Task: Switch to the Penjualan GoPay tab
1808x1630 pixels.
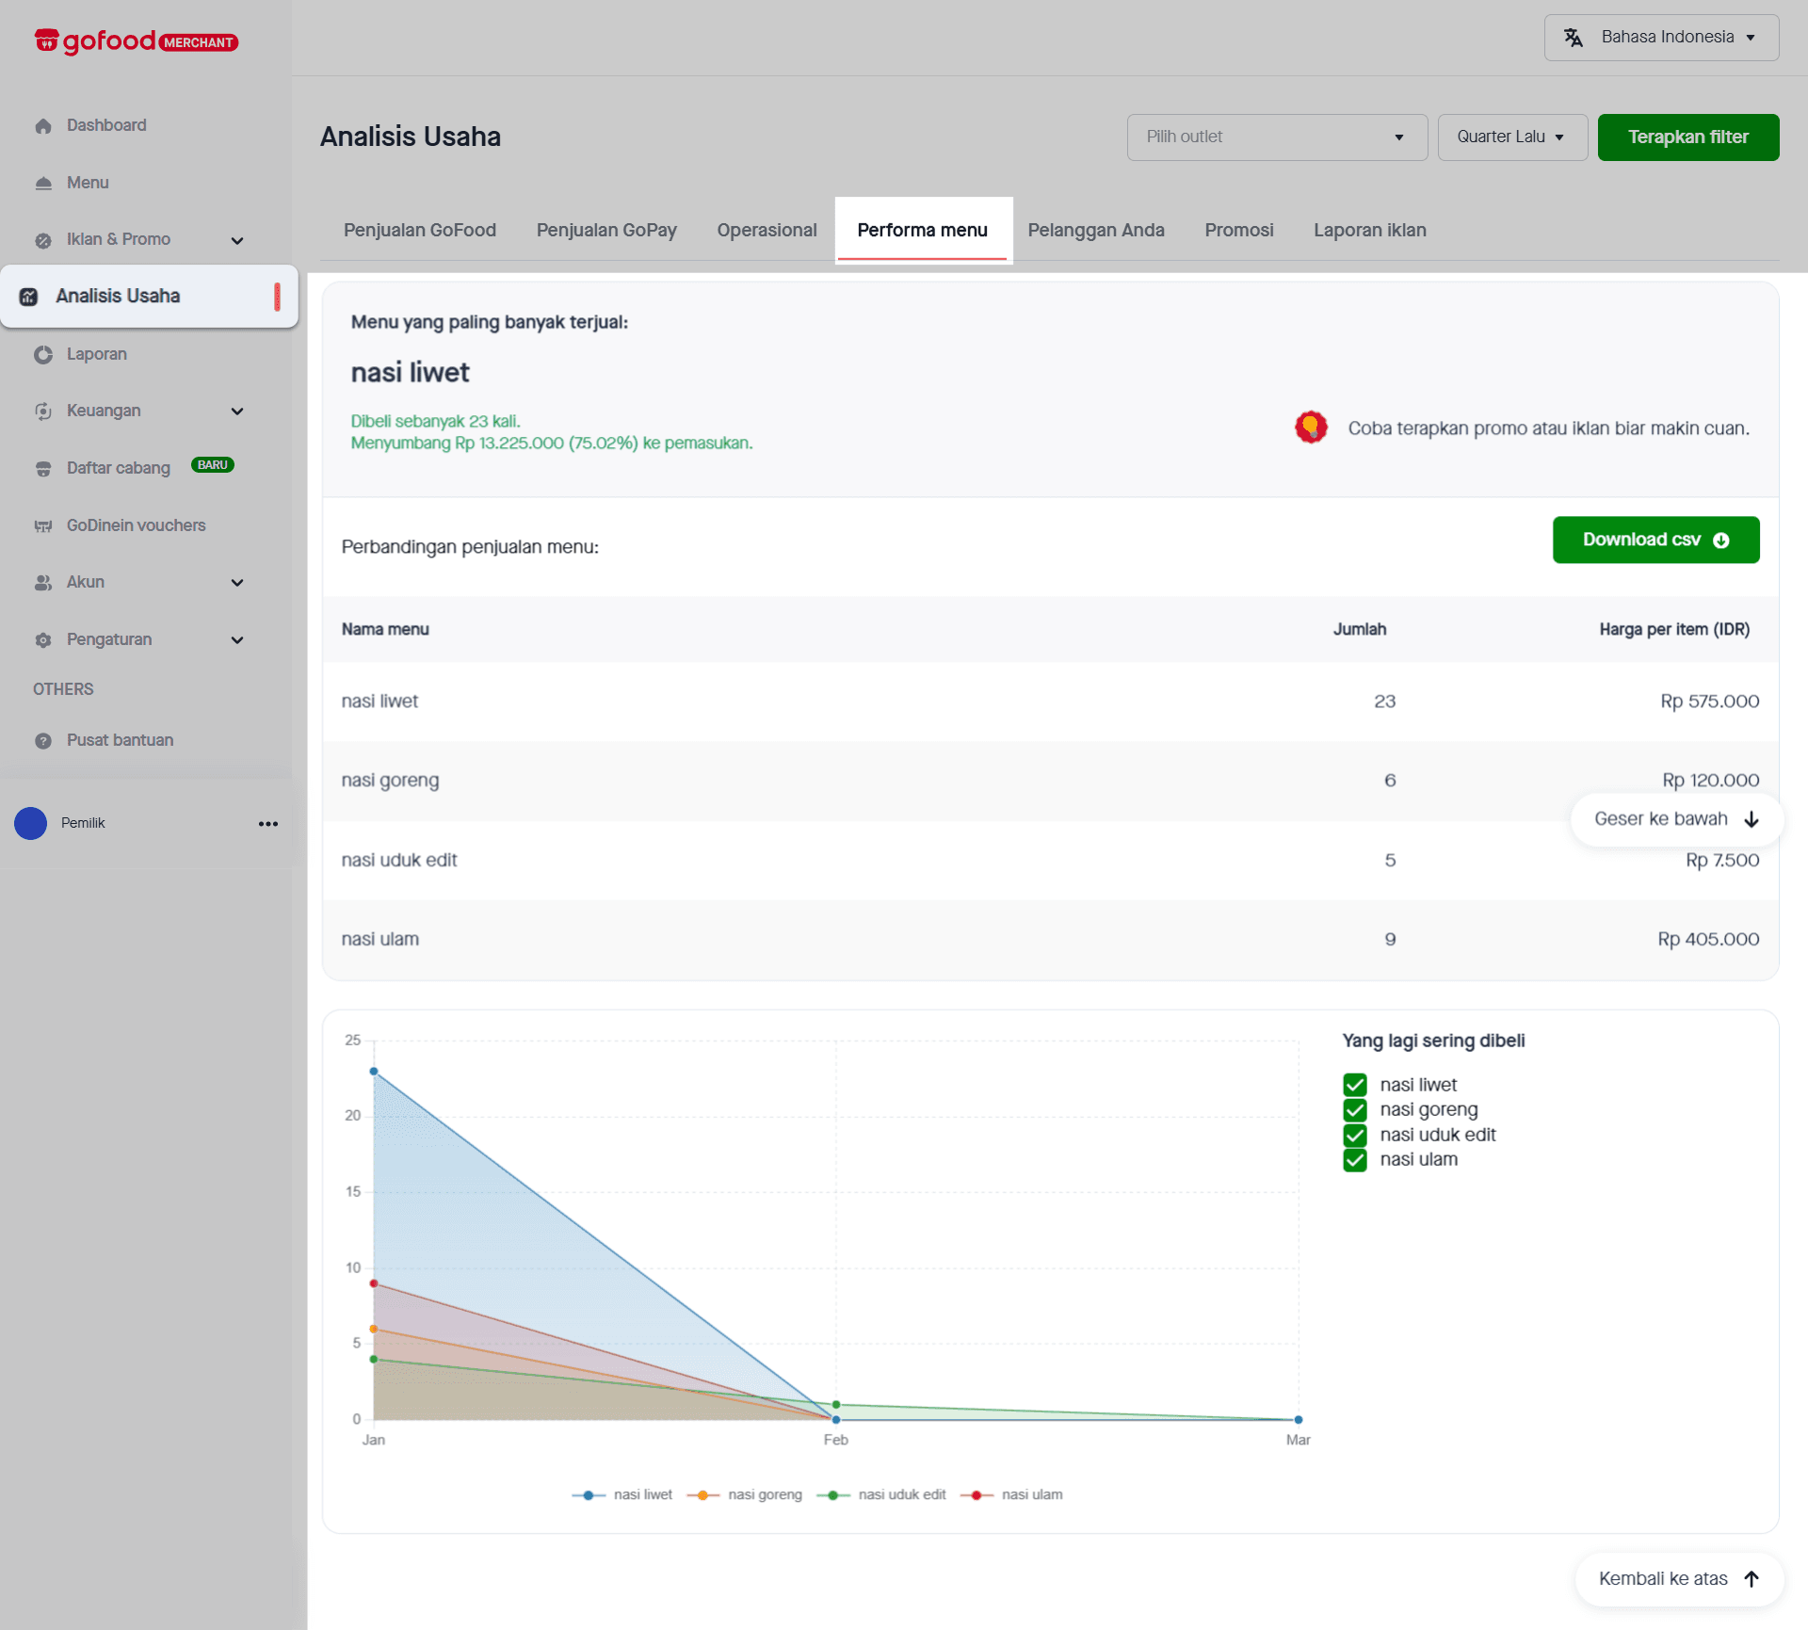Action: click(606, 231)
